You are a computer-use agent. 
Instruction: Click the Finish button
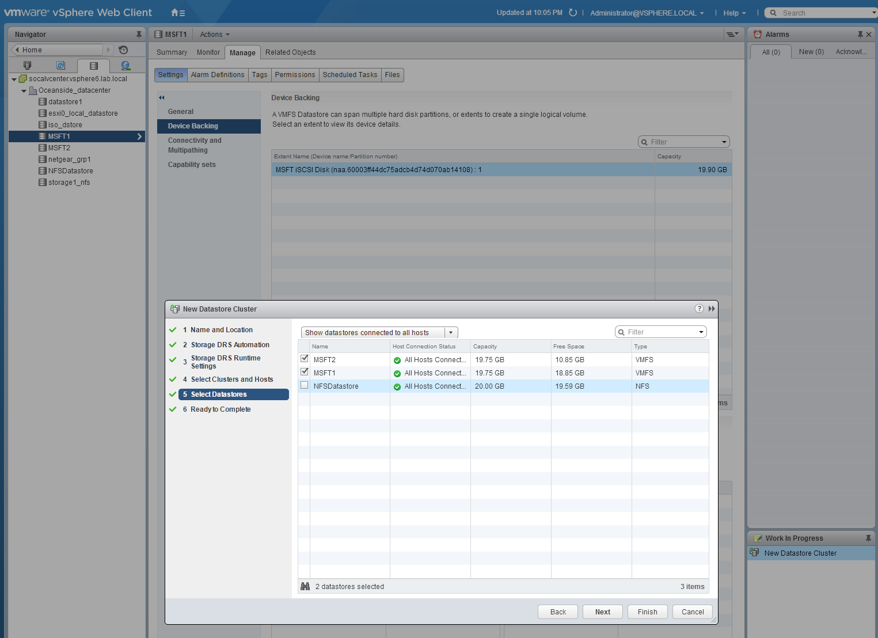[x=647, y=612]
